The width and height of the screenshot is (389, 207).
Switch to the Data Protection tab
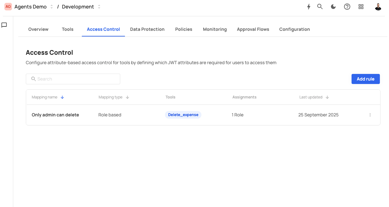[x=147, y=29]
